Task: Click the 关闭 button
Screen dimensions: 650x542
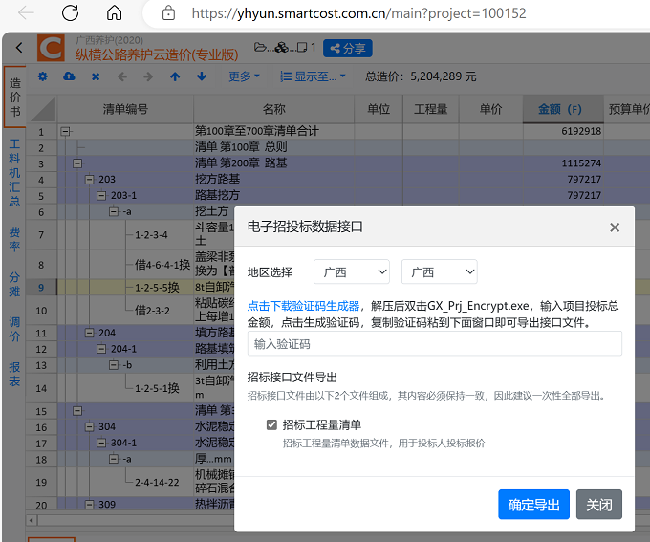Action: tap(599, 505)
